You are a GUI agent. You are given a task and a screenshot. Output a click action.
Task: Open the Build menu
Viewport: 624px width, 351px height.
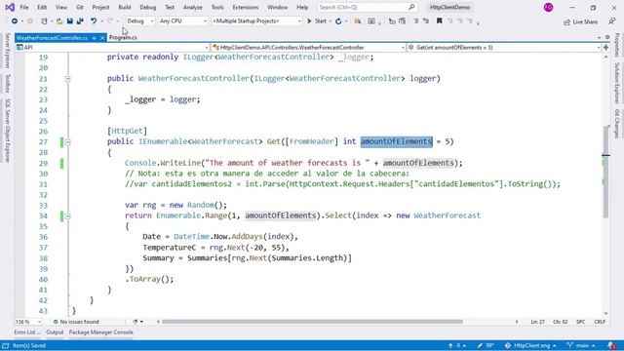(x=125, y=7)
